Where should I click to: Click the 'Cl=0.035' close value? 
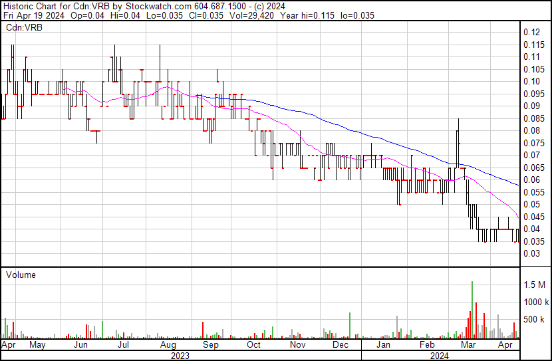tap(206, 15)
